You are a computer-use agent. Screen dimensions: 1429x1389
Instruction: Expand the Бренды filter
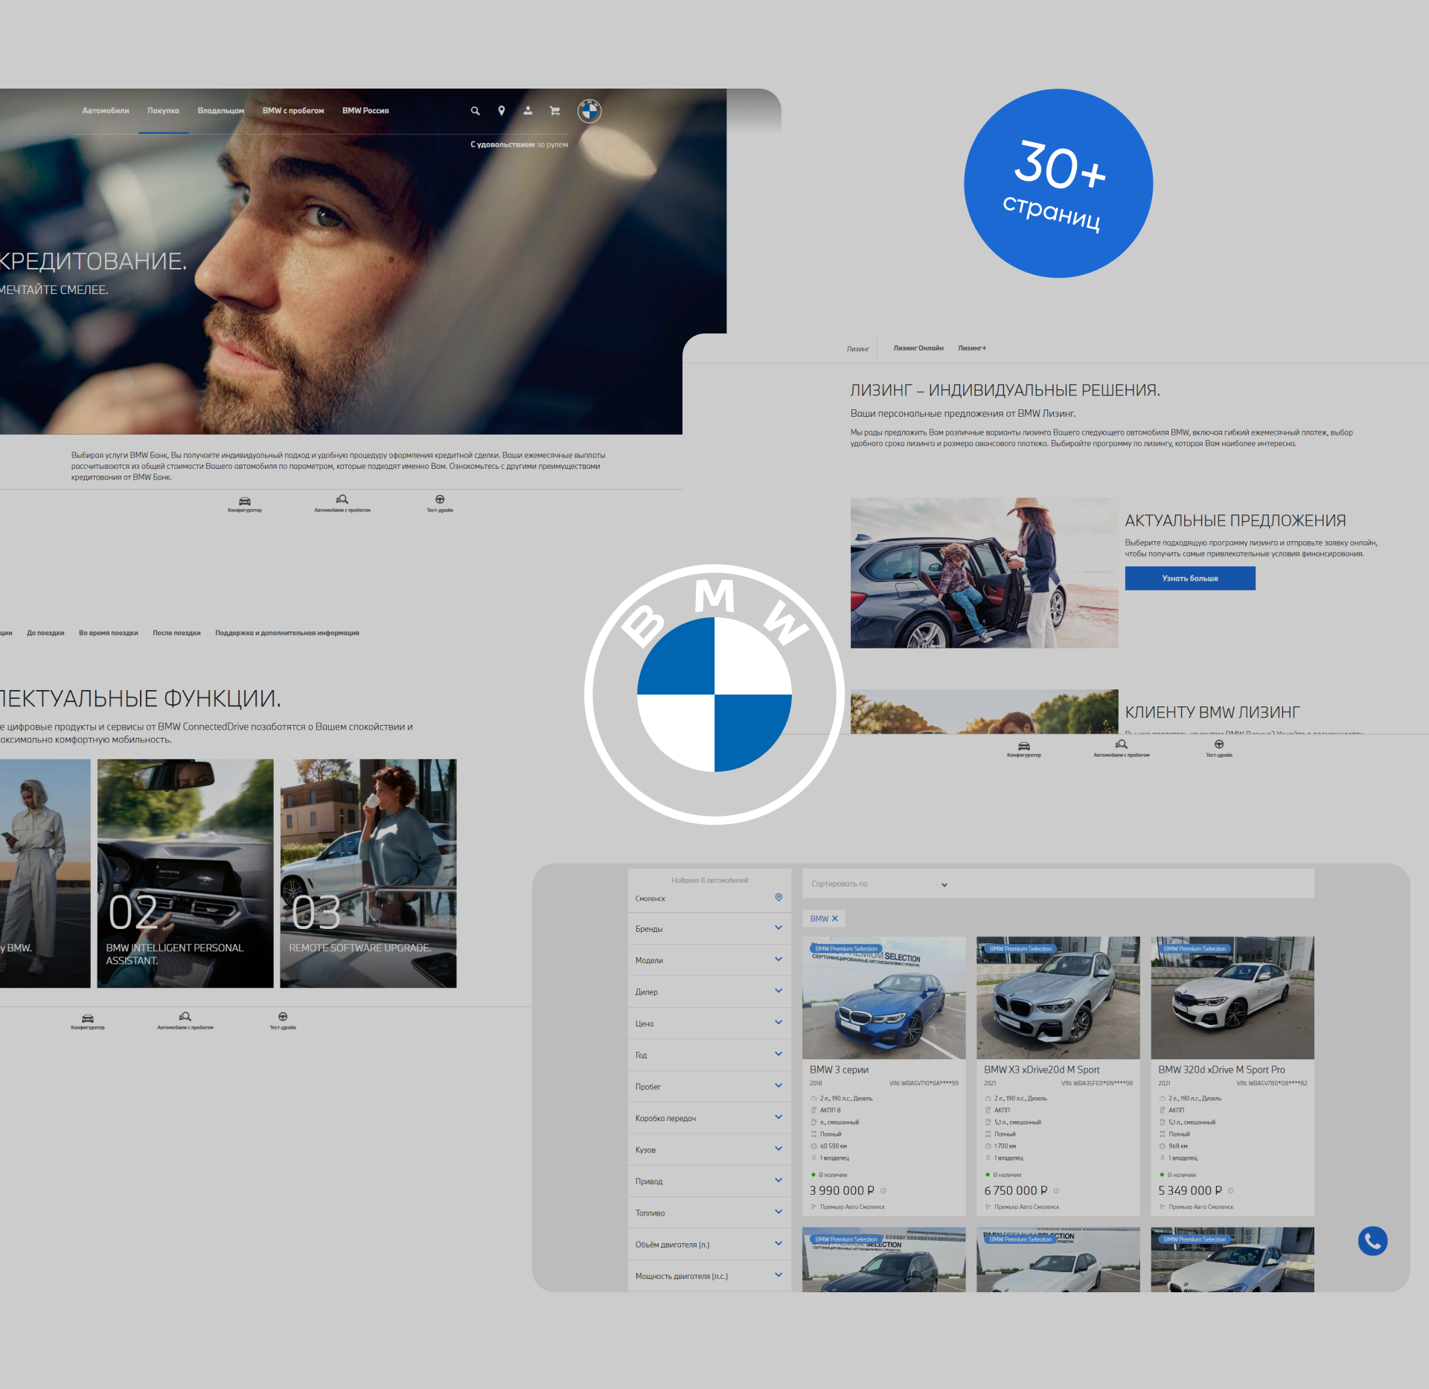tap(709, 928)
